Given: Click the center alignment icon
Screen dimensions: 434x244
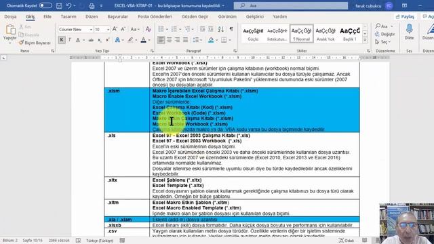Looking at the screenshot, I should click(169, 40).
